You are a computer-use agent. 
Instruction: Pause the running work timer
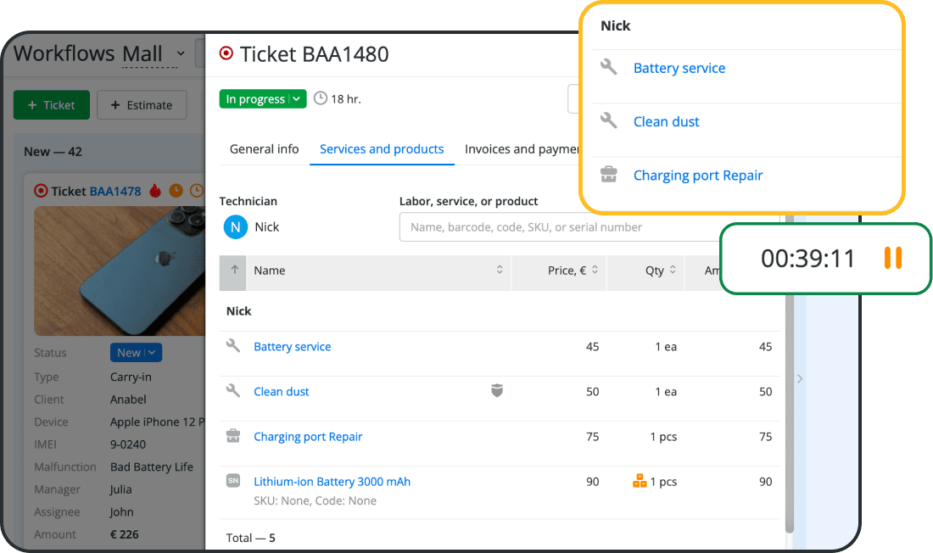click(892, 258)
